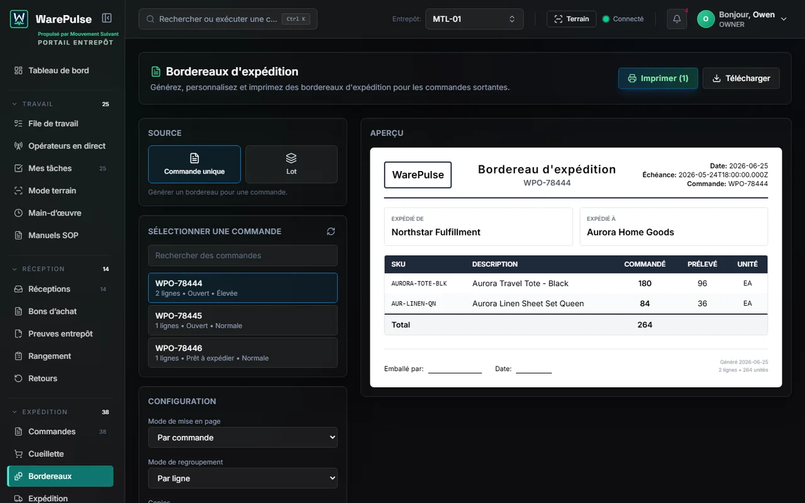The width and height of the screenshot is (805, 503).
Task: Click the Bordereaux sidebar icon
Action: [18, 476]
